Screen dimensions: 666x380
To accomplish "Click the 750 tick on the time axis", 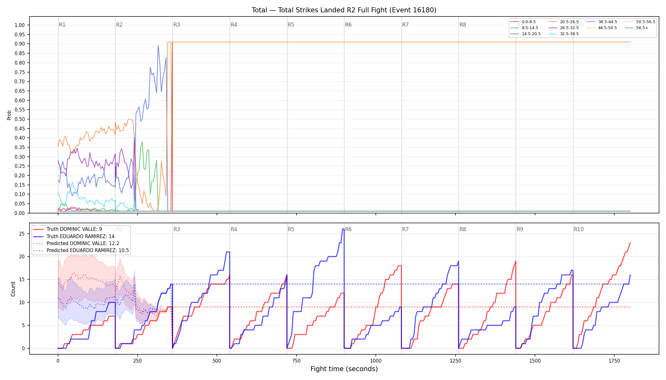I will [x=297, y=361].
